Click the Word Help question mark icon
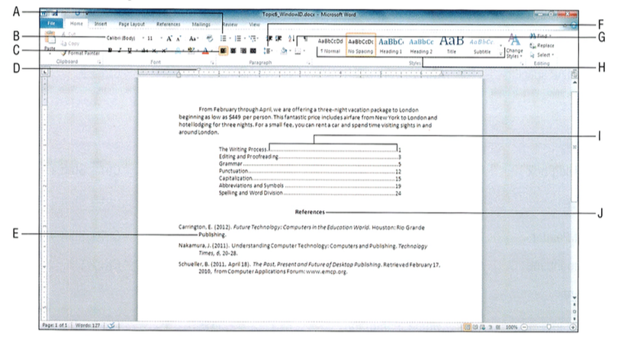This screenshot has height=349, width=618. click(x=574, y=25)
